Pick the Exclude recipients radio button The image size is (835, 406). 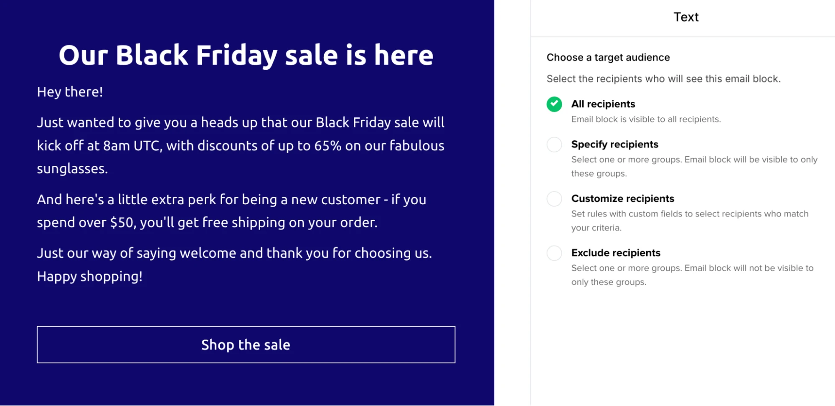point(554,253)
